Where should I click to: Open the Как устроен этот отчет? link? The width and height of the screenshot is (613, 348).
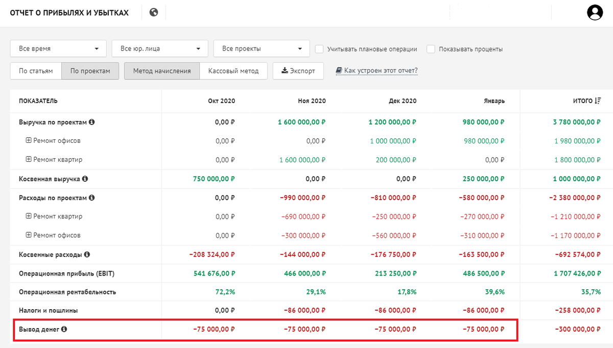377,70
